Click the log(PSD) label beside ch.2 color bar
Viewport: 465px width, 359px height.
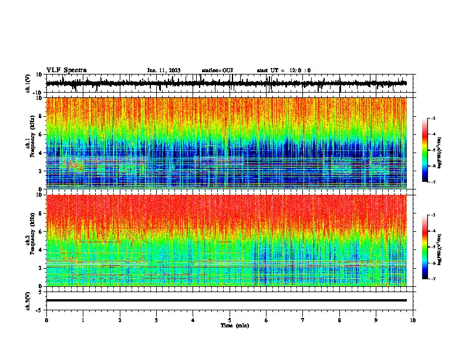pos(440,249)
